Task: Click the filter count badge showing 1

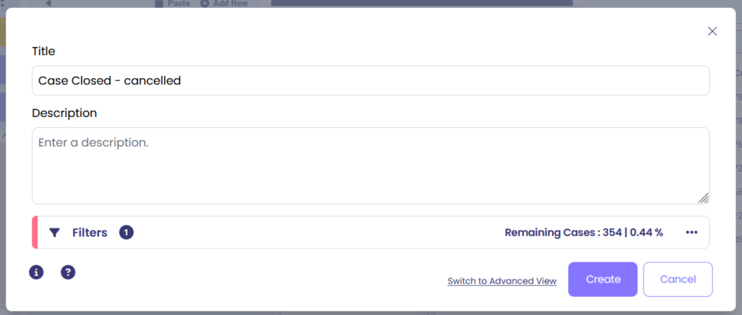Action: (126, 233)
